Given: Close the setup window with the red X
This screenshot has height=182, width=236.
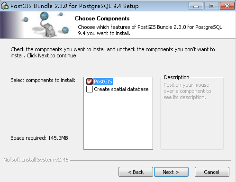Looking at the screenshot, I should point(227,6).
